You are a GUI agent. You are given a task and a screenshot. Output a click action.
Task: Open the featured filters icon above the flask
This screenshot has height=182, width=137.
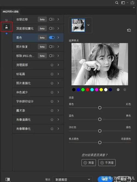click(6, 20)
